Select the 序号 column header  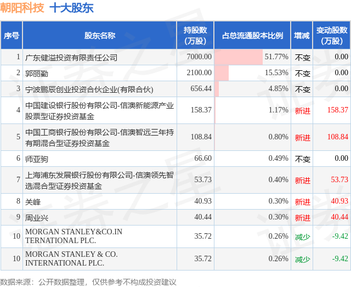click(12, 36)
